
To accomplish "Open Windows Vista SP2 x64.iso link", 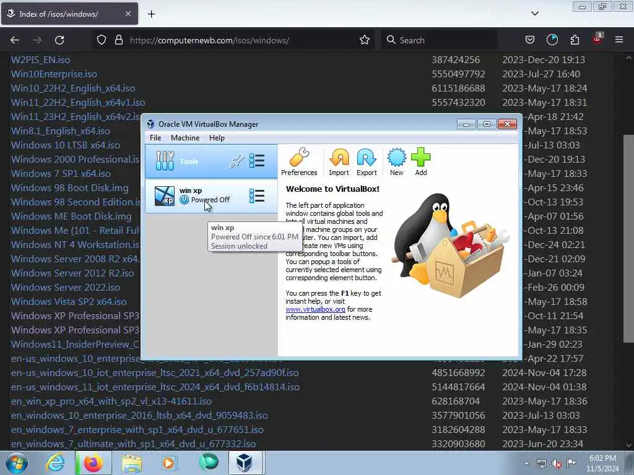I will (69, 302).
